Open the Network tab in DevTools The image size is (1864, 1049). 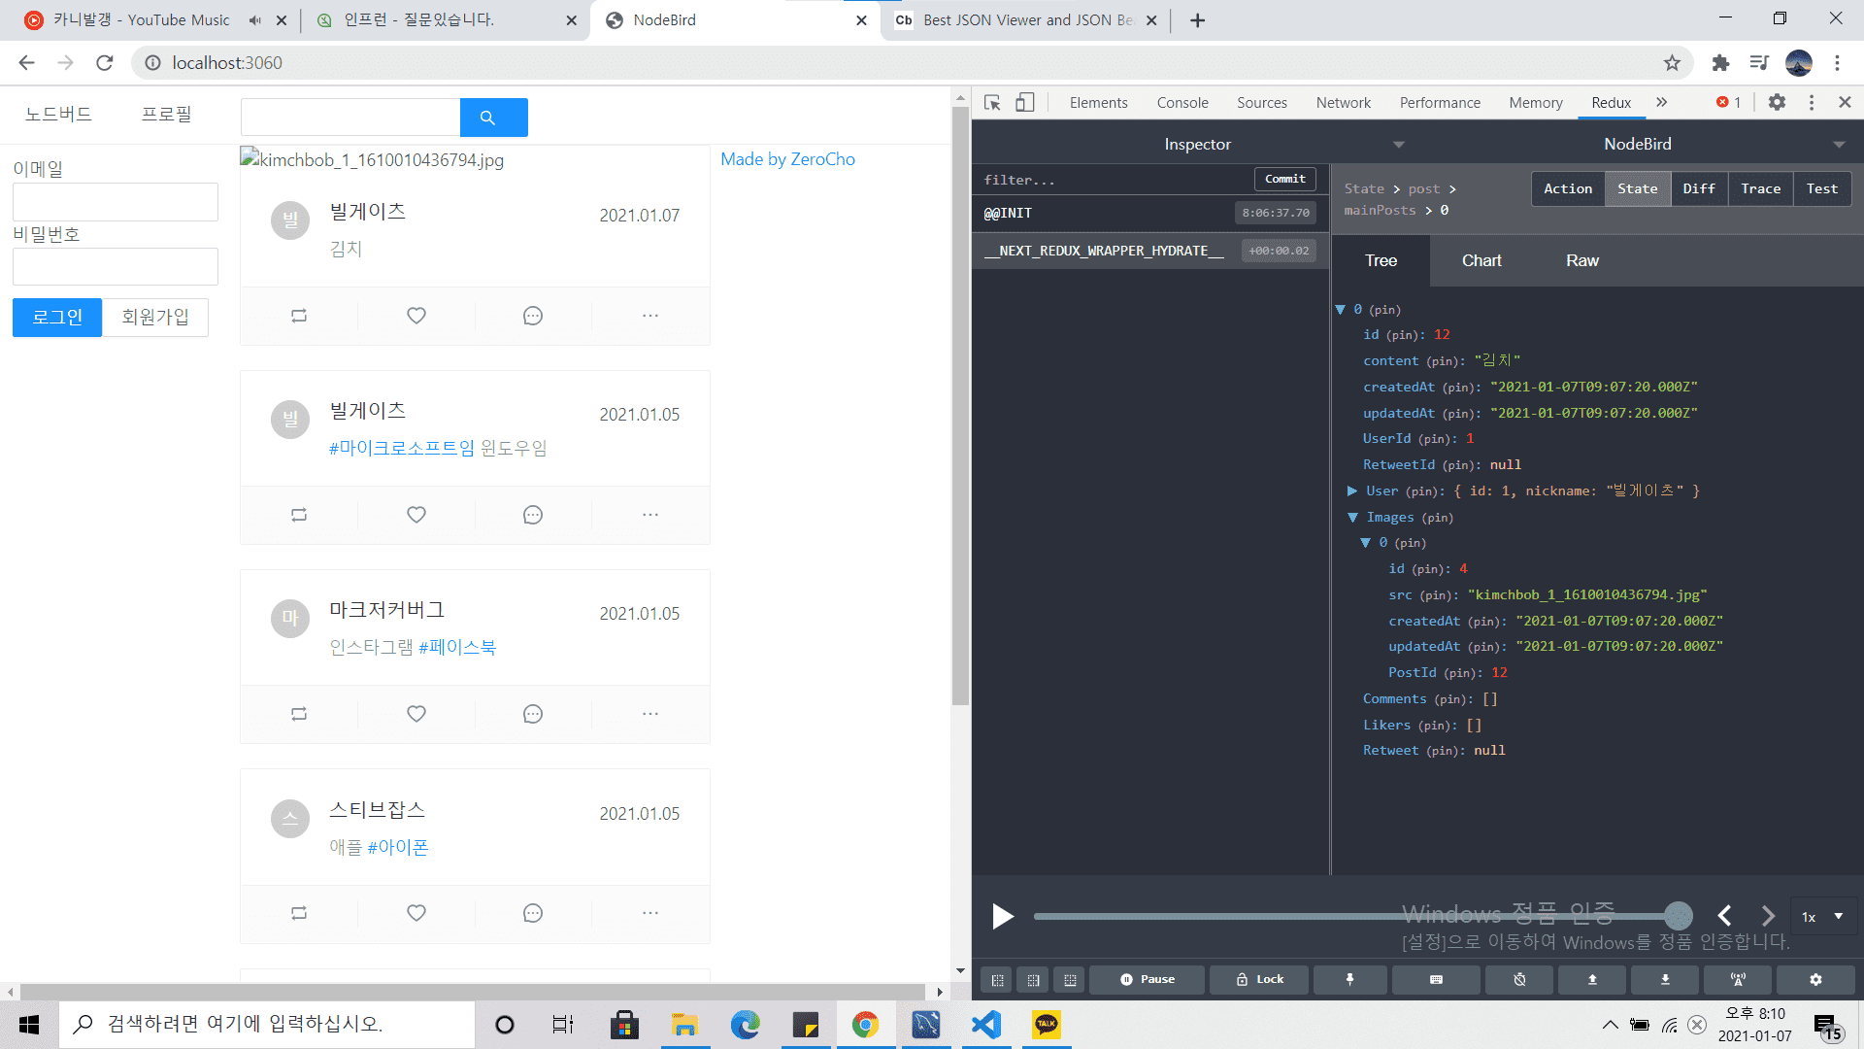click(1343, 102)
